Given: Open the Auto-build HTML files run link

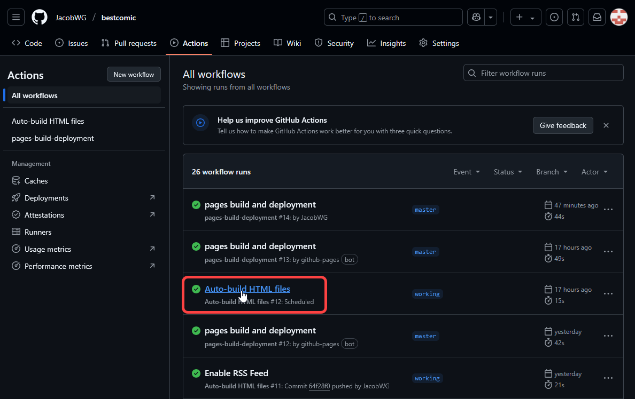Looking at the screenshot, I should (247, 289).
